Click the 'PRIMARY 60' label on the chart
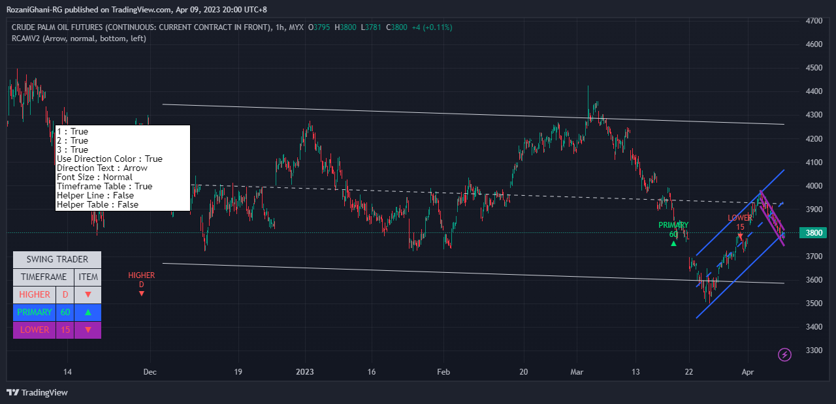 pos(673,230)
